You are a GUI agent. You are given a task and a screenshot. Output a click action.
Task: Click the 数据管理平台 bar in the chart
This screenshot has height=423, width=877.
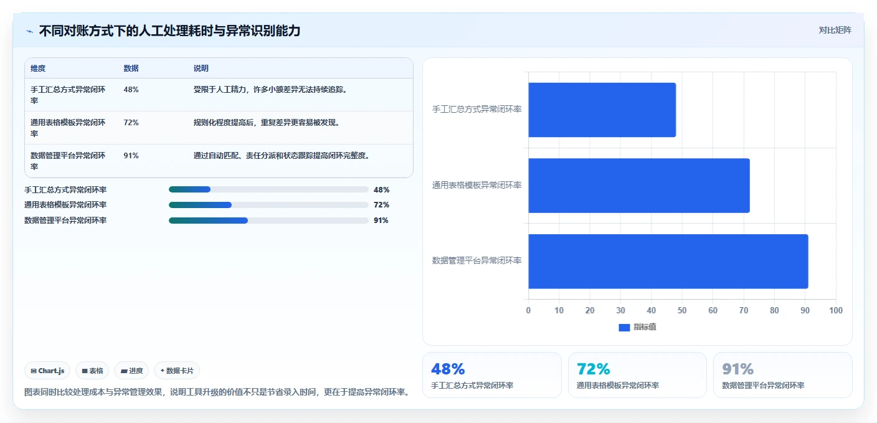tap(668, 261)
